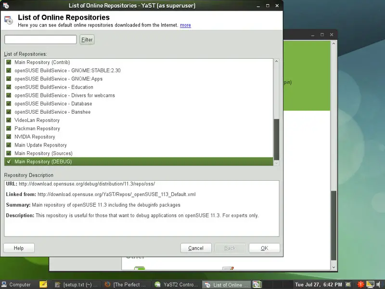Toggle the Packman Repository checkbox

(x=9, y=128)
